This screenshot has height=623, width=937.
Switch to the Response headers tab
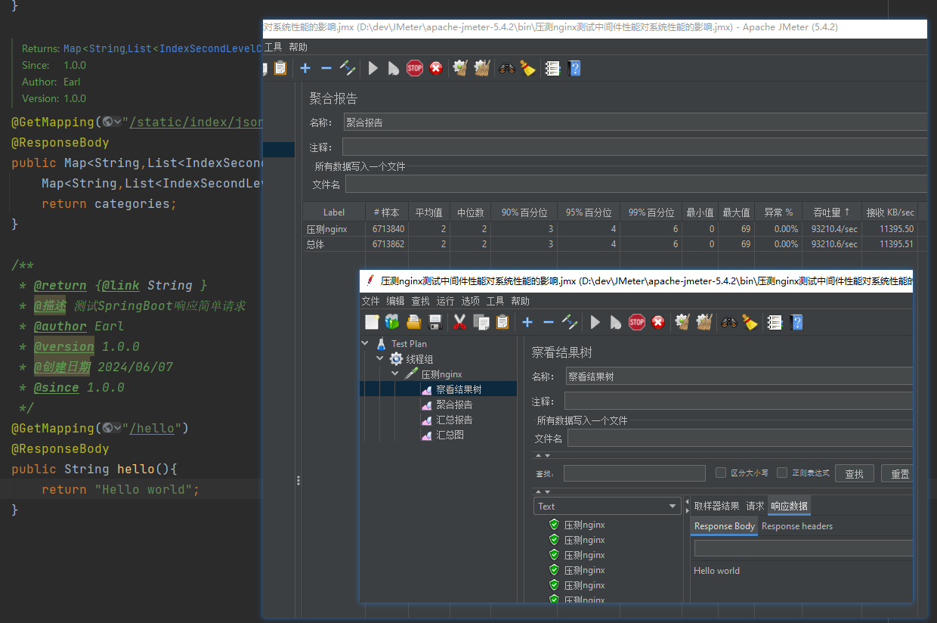tap(796, 526)
